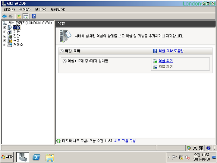This screenshot has width=217, height=163.
Task: Click the 역할 제거 (Remove Roles) icon
Action: pyautogui.click(x=155, y=67)
